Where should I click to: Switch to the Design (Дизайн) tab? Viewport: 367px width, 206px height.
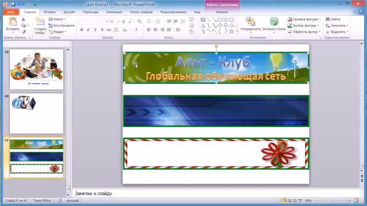click(x=69, y=12)
